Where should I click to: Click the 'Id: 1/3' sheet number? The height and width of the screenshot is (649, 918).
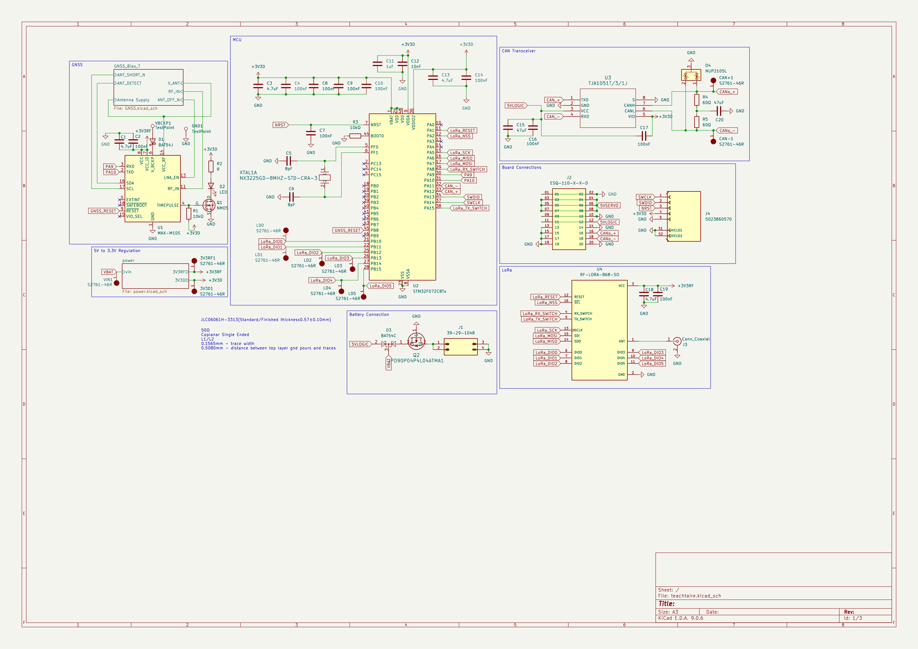click(x=853, y=618)
